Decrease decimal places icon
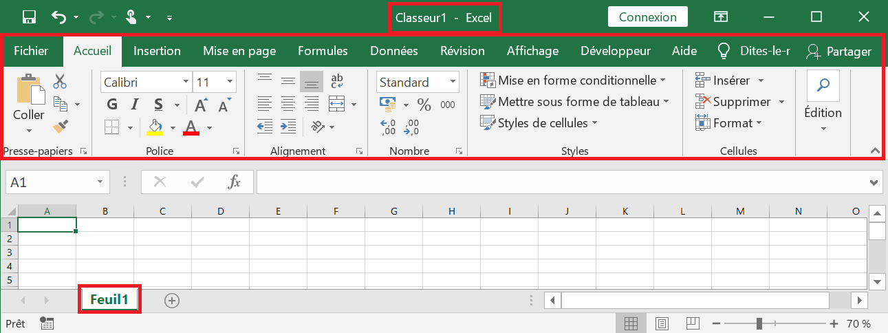Image resolution: width=888 pixels, height=333 pixels. (x=411, y=127)
